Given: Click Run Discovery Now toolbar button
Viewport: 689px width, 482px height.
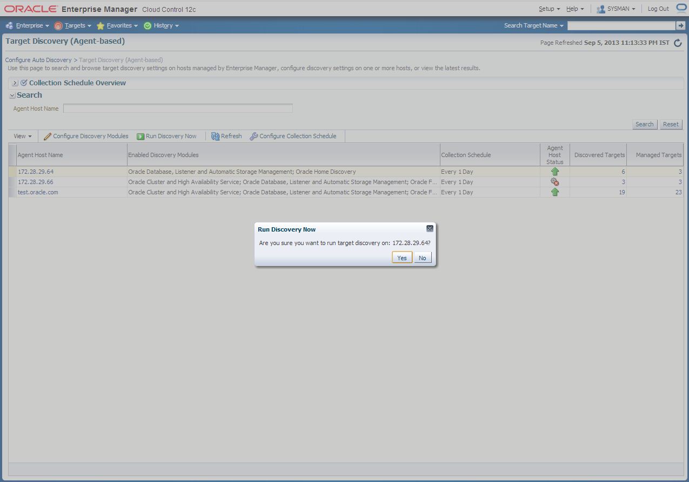Looking at the screenshot, I should pos(166,136).
